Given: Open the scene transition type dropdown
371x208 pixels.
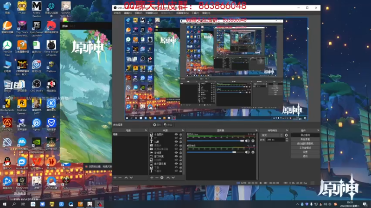Looking at the screenshot, I should point(272,135).
